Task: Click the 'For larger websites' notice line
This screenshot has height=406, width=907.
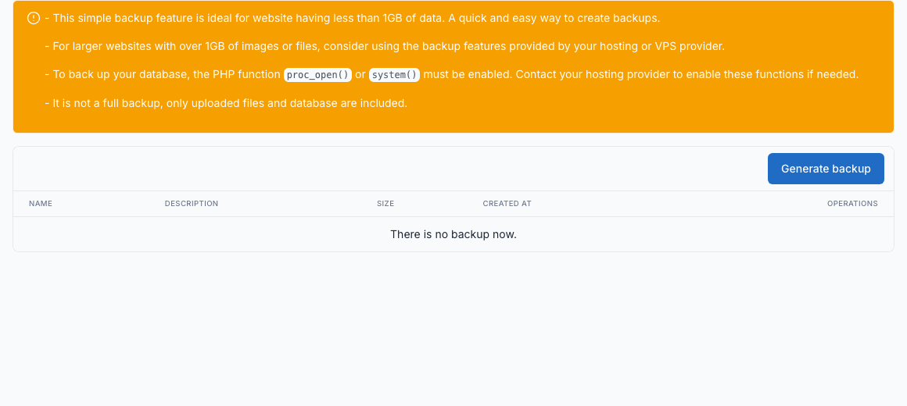Action: click(x=385, y=46)
